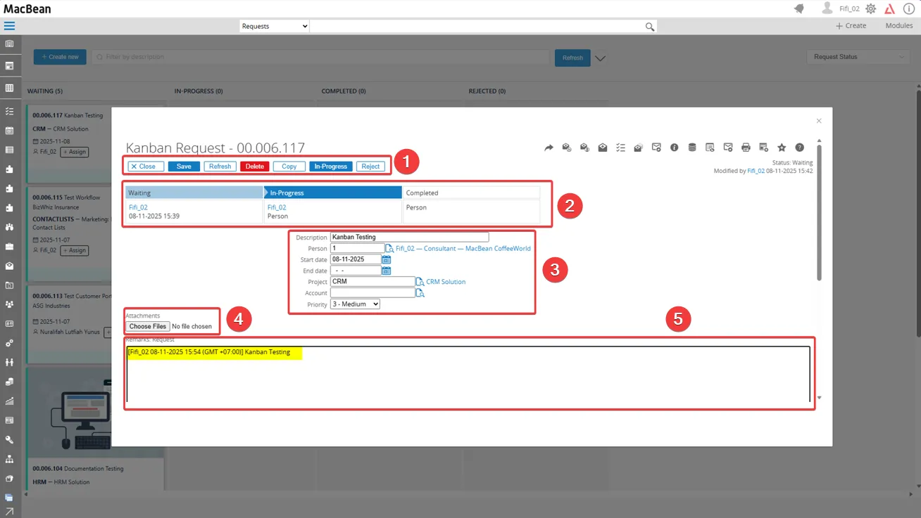Open the Requests entity dropdown

274,25
